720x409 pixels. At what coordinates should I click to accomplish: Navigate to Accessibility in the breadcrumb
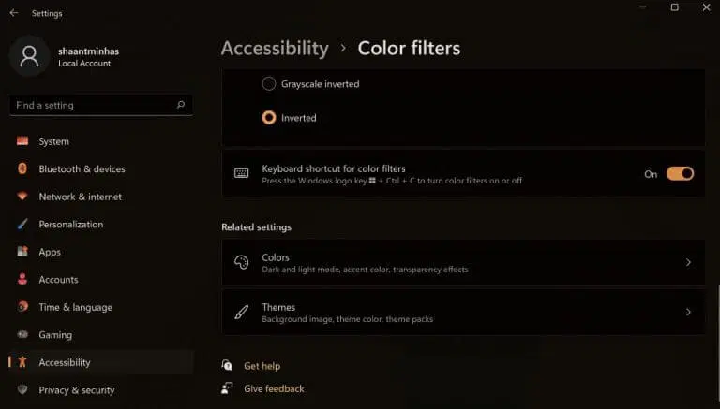[x=275, y=48]
